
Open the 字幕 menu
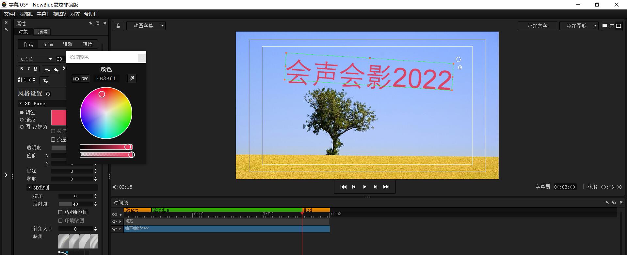click(x=43, y=14)
